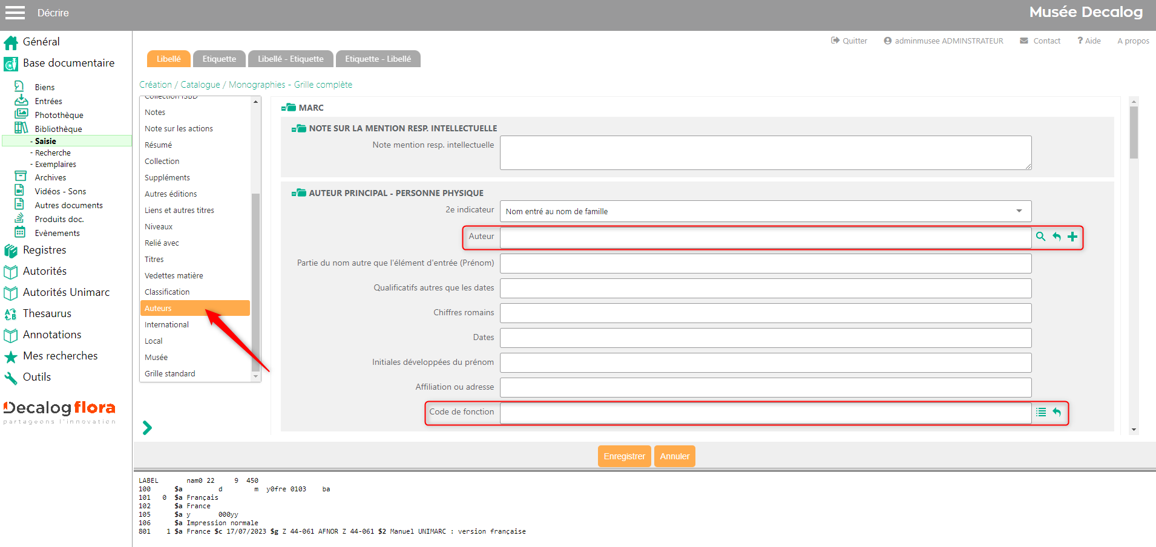The image size is (1156, 547).
Task: Open the hamburger menu at top left
Action: click(x=15, y=13)
